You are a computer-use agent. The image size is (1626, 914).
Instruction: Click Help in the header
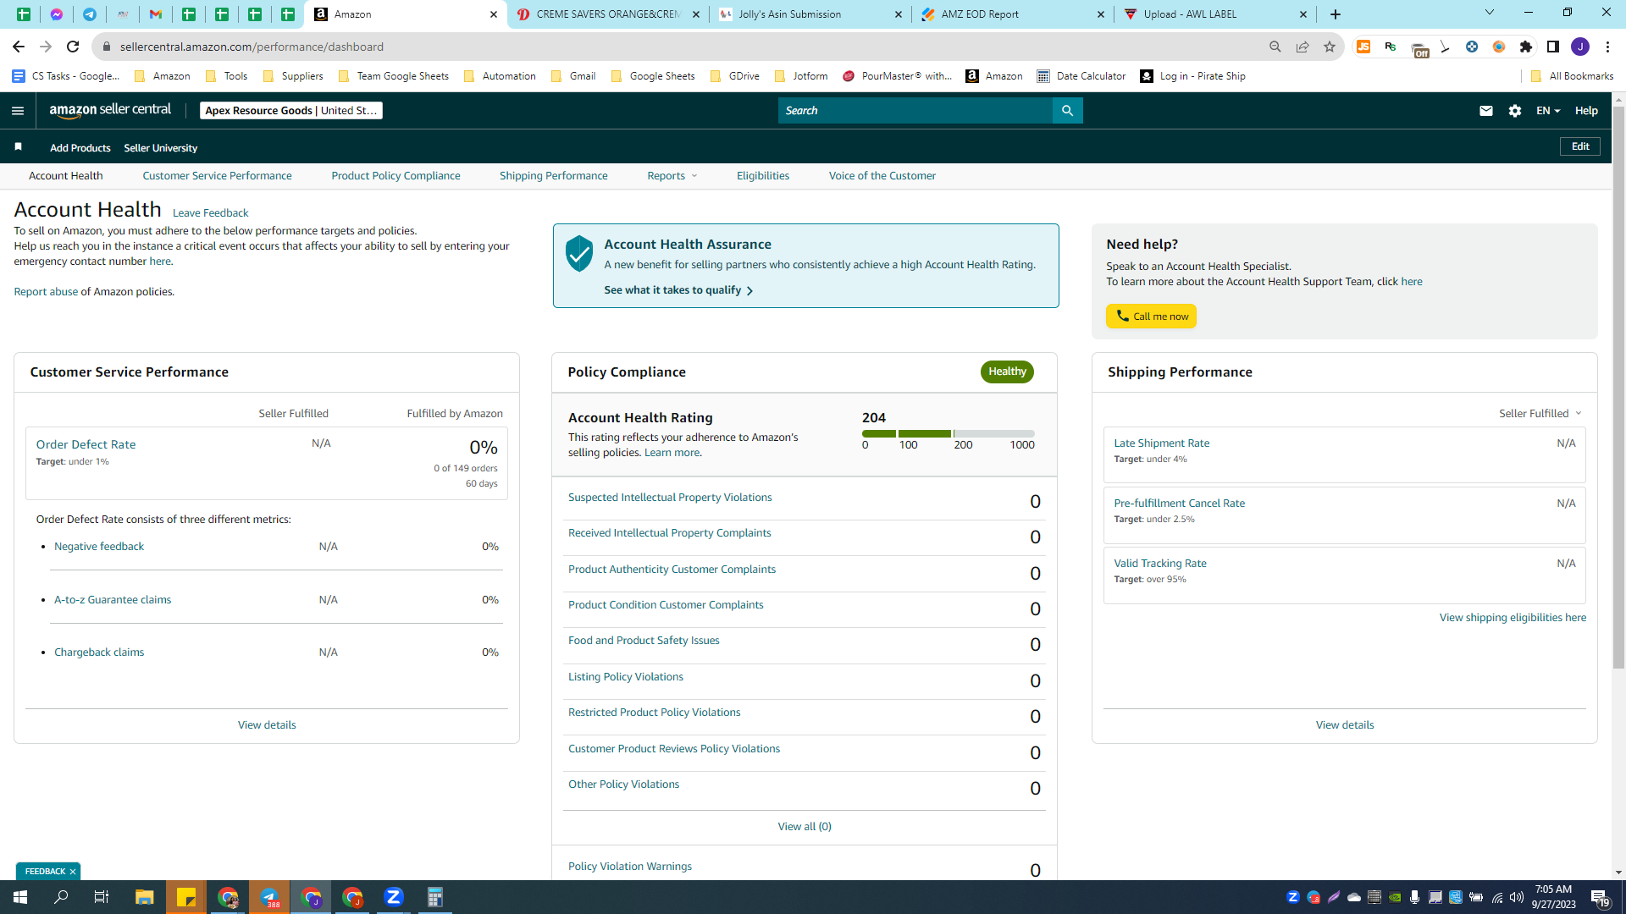tap(1586, 111)
